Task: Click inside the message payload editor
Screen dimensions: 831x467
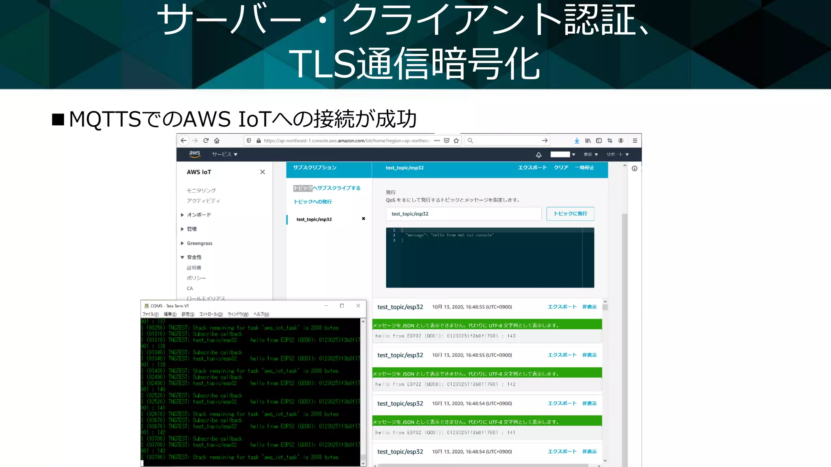Action: (490, 258)
